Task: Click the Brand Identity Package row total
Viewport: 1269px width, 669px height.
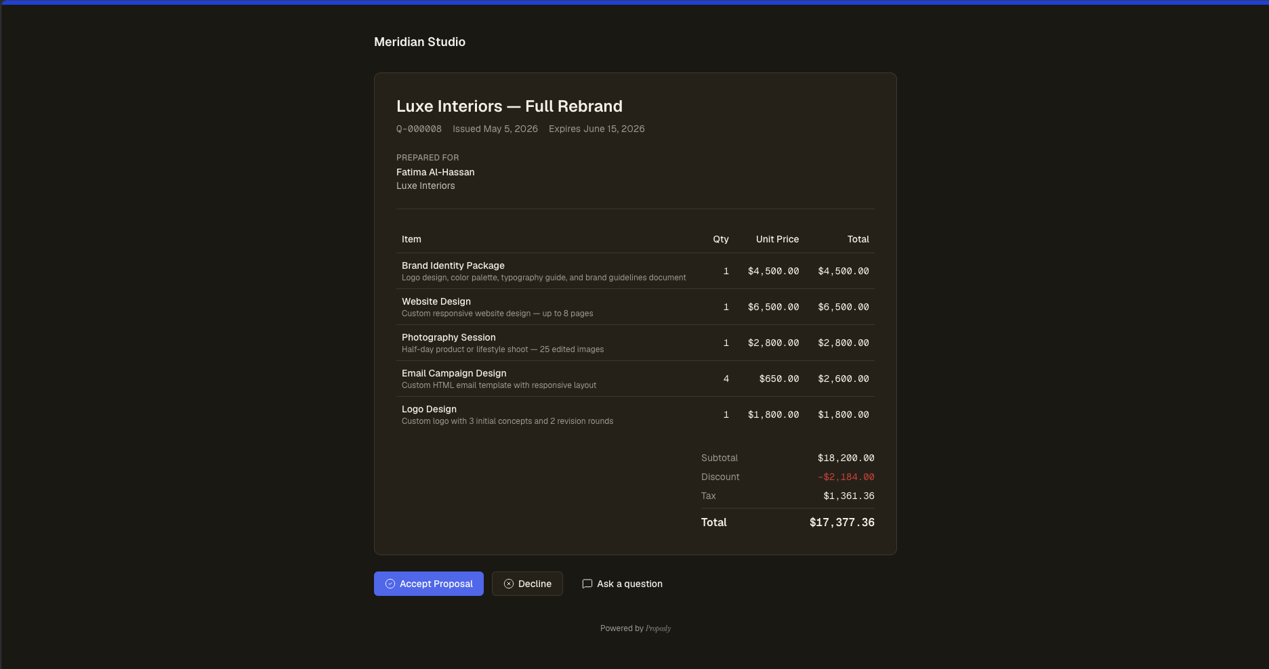Action: coord(844,271)
